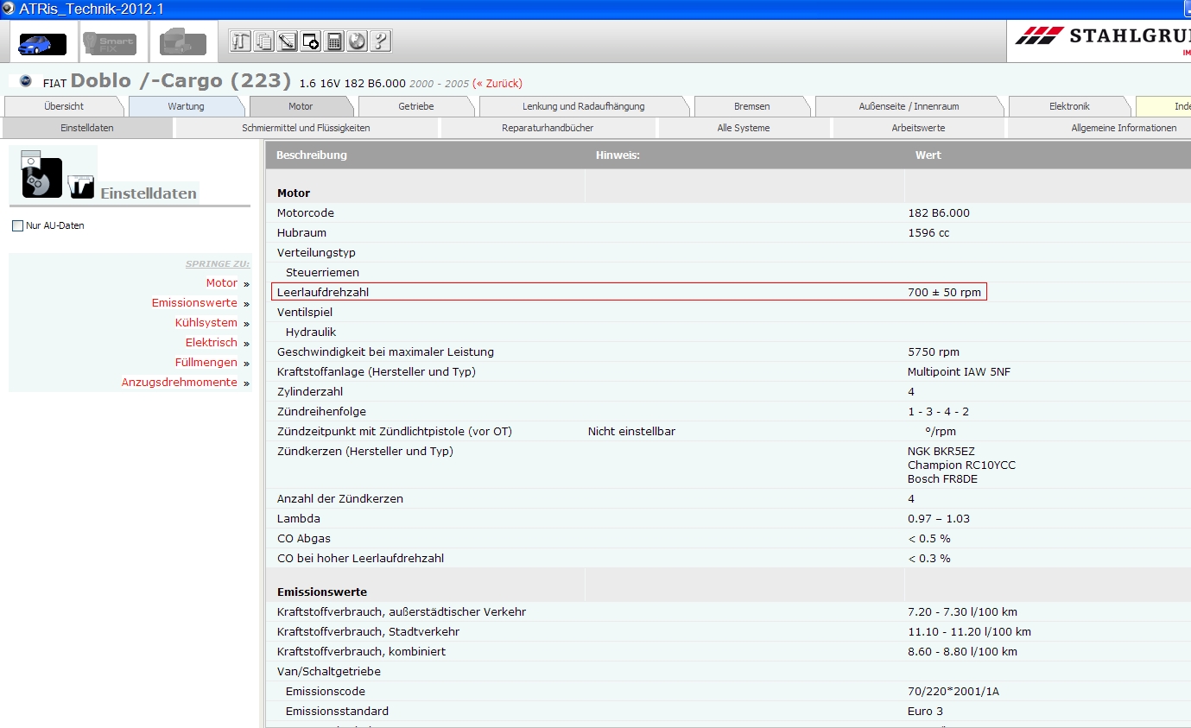Jump to Anzugsdrehmomente section
Viewport: 1191px width, 728px height.
(x=179, y=383)
